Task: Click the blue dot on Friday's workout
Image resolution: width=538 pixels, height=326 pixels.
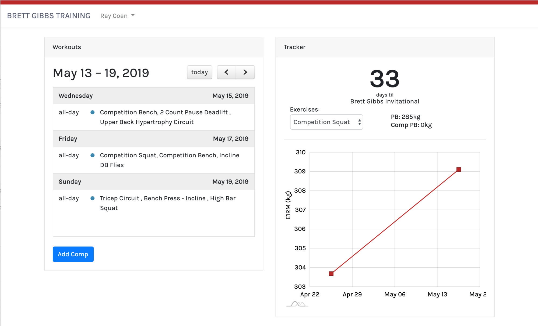Action: click(x=92, y=155)
